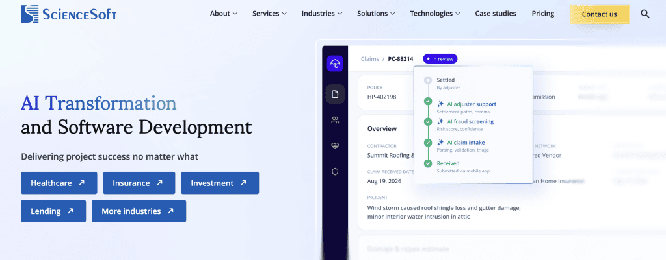Image resolution: width=666 pixels, height=260 pixels.
Task: Click the heart pulse sidebar icon
Action: [x=335, y=146]
